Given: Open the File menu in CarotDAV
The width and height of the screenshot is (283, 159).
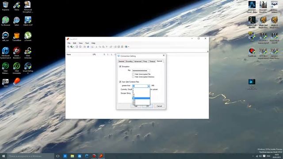Looking at the screenshot, I should click(69, 43).
